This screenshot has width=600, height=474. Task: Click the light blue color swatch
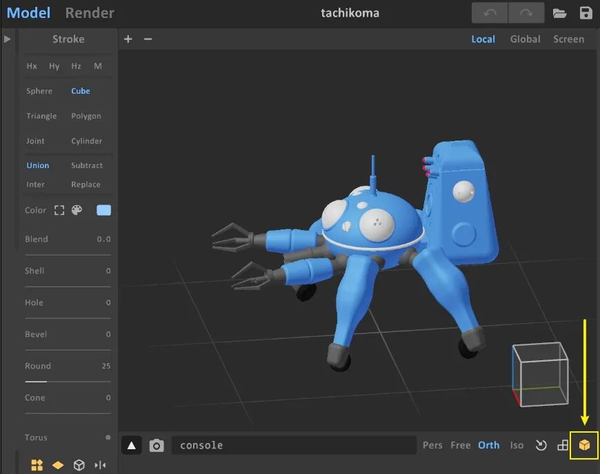(103, 210)
